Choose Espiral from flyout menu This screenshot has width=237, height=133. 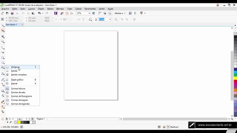point(22,83)
